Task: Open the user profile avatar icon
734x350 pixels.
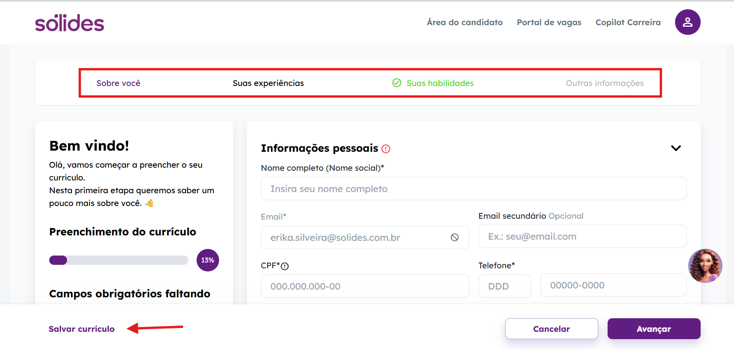Action: pos(687,22)
